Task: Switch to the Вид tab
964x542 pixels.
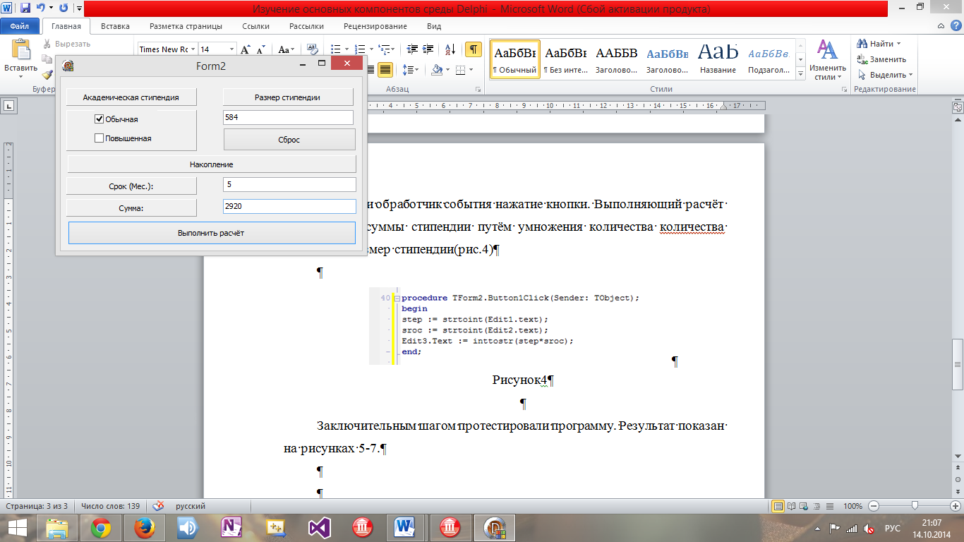Action: tap(434, 26)
